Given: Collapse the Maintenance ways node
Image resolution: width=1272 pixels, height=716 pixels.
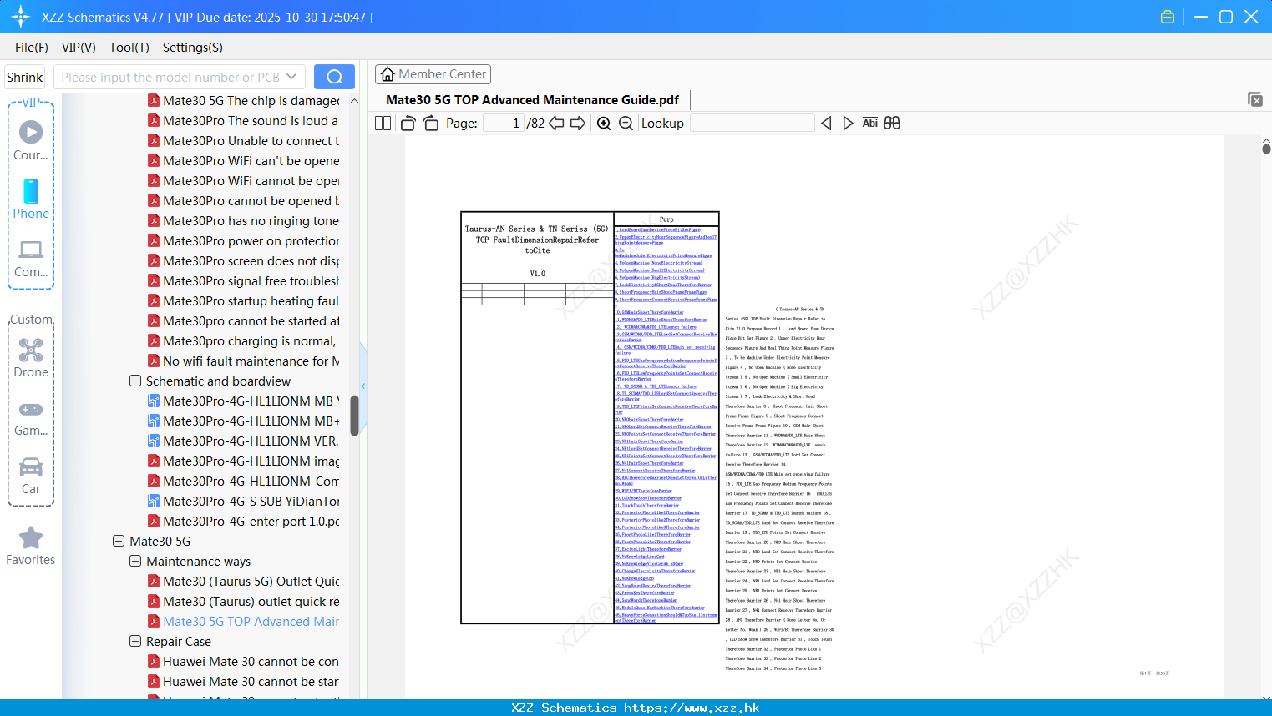Looking at the screenshot, I should pyautogui.click(x=135, y=562).
